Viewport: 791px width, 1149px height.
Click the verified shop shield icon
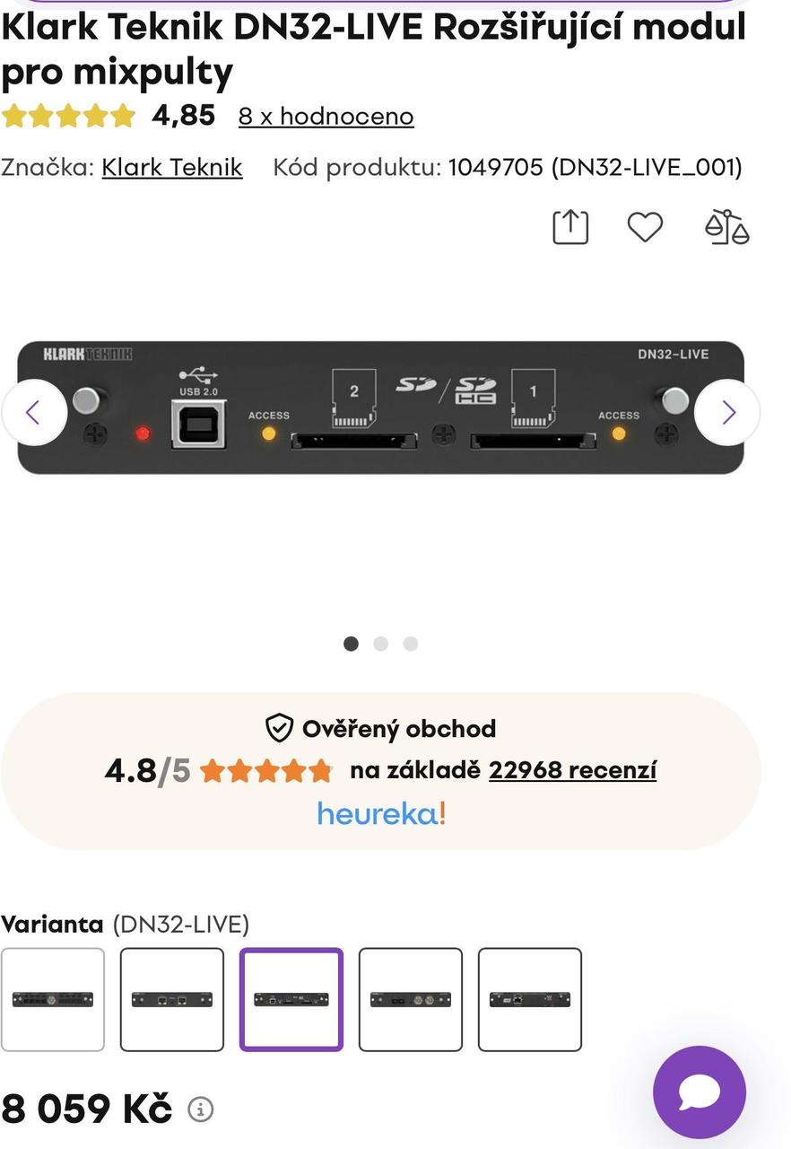pyautogui.click(x=280, y=728)
